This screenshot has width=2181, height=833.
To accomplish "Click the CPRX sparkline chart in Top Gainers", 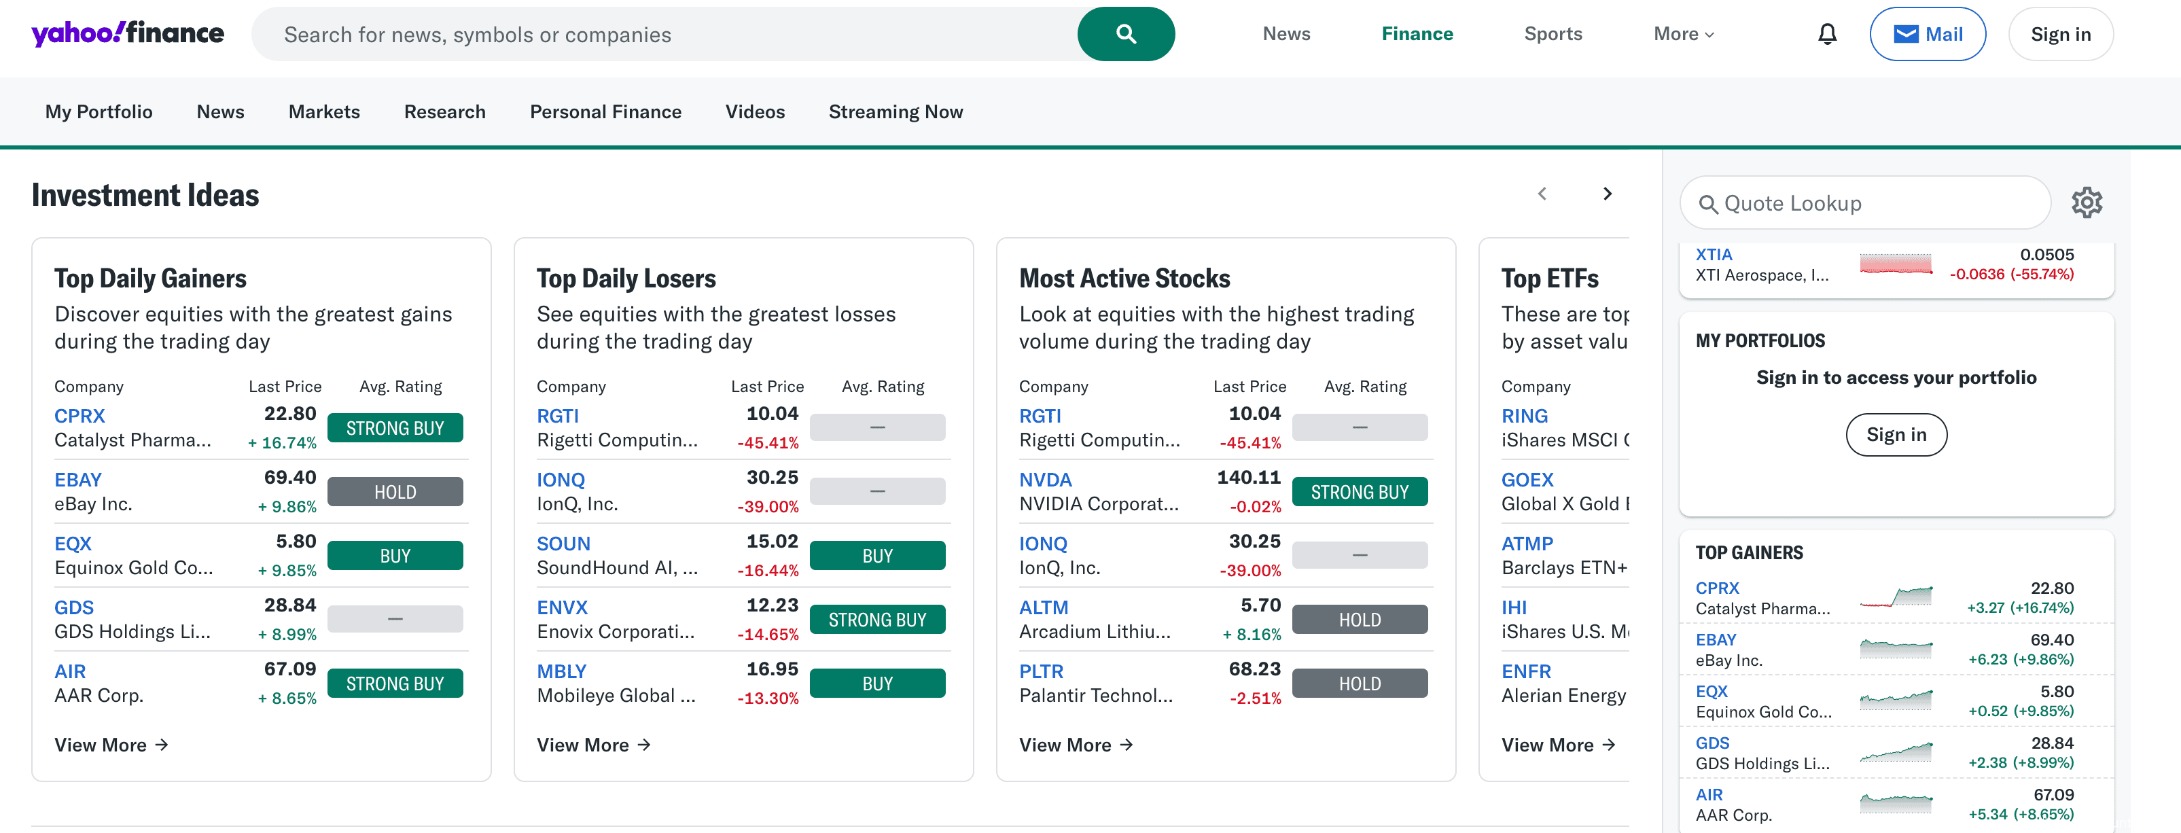I will tap(1896, 597).
